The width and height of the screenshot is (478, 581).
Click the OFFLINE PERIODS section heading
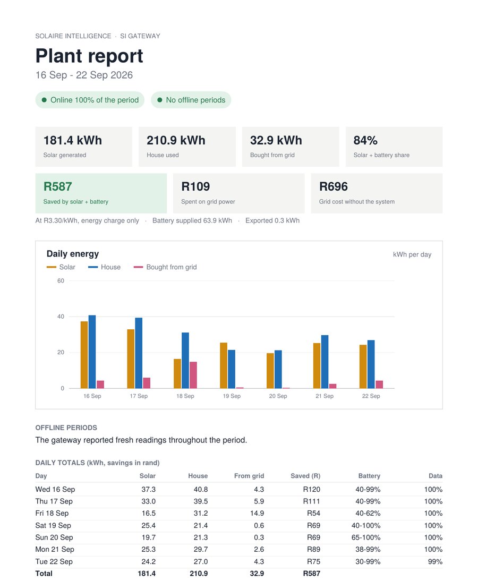coord(66,428)
